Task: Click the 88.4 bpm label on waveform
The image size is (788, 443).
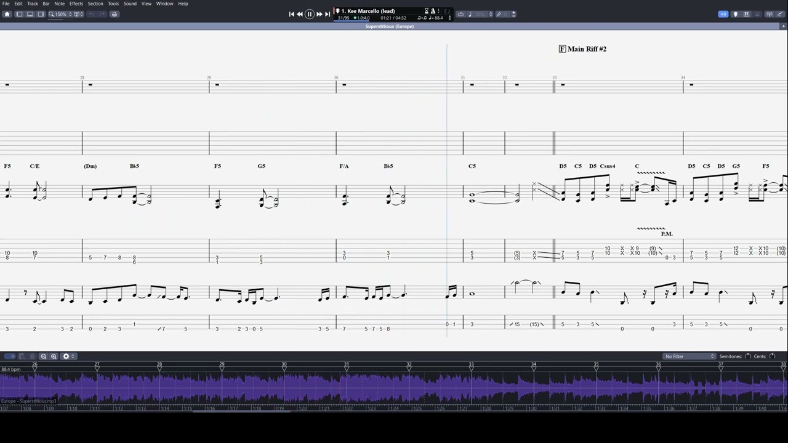Action: 11,370
